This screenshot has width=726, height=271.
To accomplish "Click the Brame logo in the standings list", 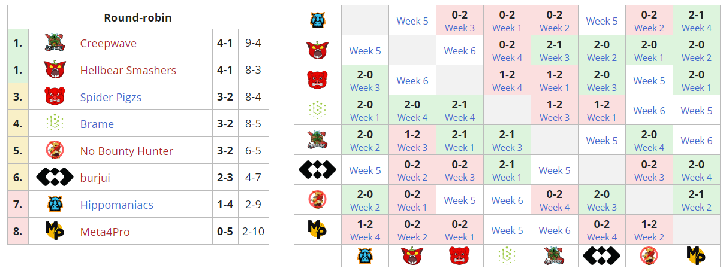I will tap(55, 124).
